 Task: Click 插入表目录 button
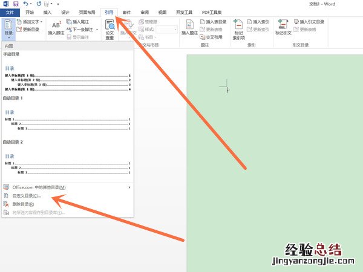pos(213,22)
